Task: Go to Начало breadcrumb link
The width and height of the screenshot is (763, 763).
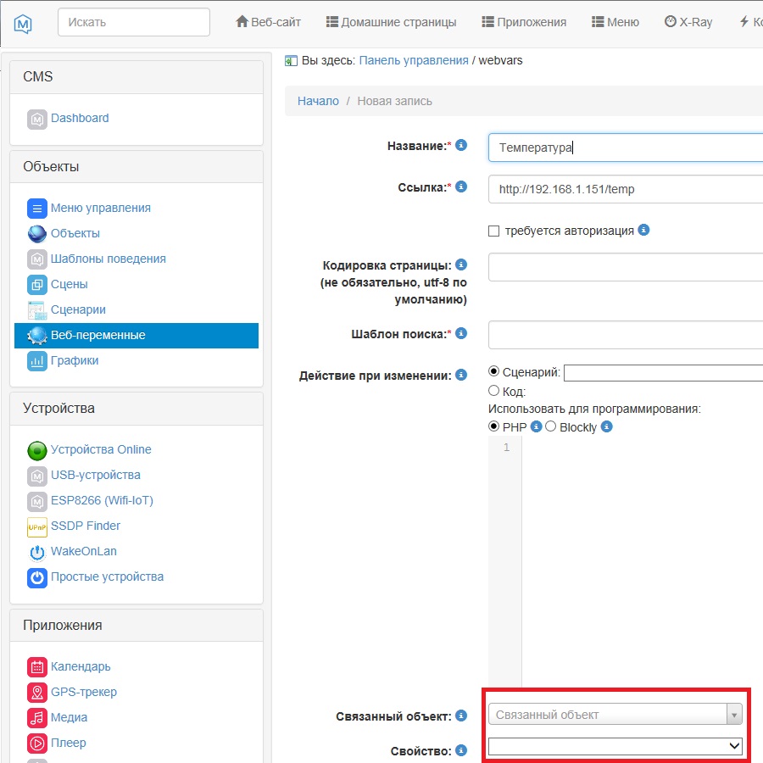Action: point(318,101)
